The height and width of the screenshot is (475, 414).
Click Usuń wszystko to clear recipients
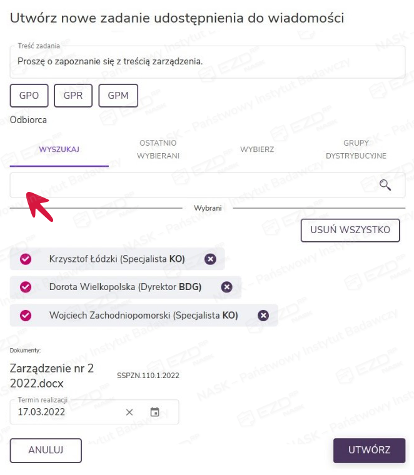(350, 230)
